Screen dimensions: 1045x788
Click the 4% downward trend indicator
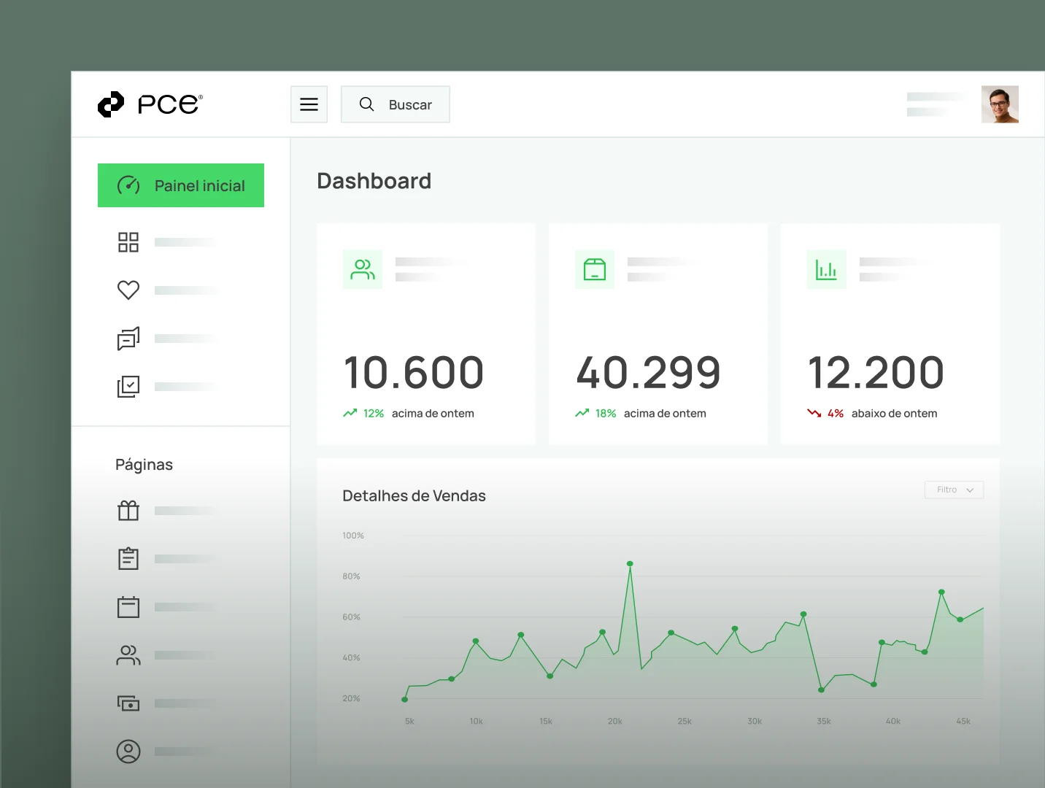tap(825, 413)
